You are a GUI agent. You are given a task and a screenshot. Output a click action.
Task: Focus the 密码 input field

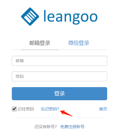click(59, 76)
